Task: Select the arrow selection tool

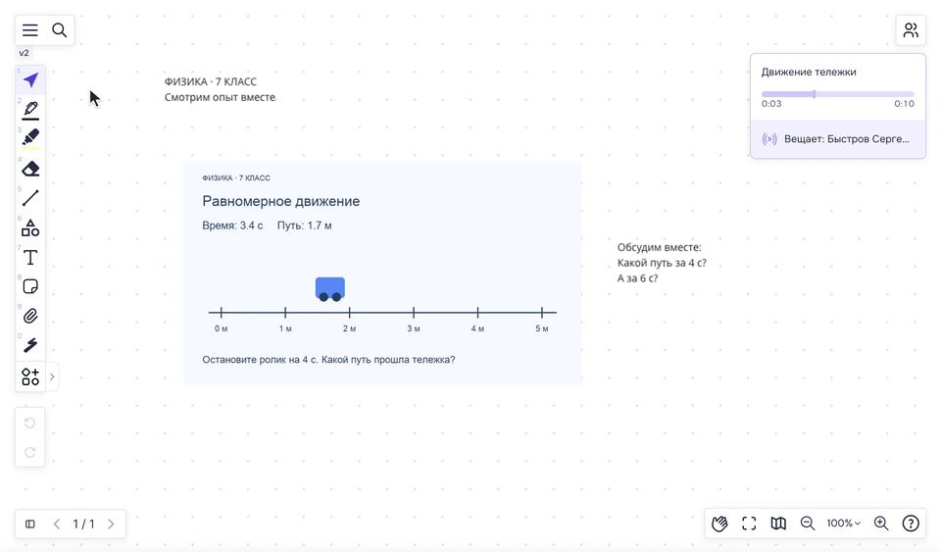Action: (30, 79)
